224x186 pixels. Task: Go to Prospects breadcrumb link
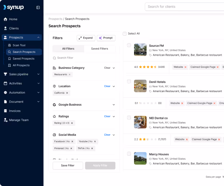[x=55, y=19]
